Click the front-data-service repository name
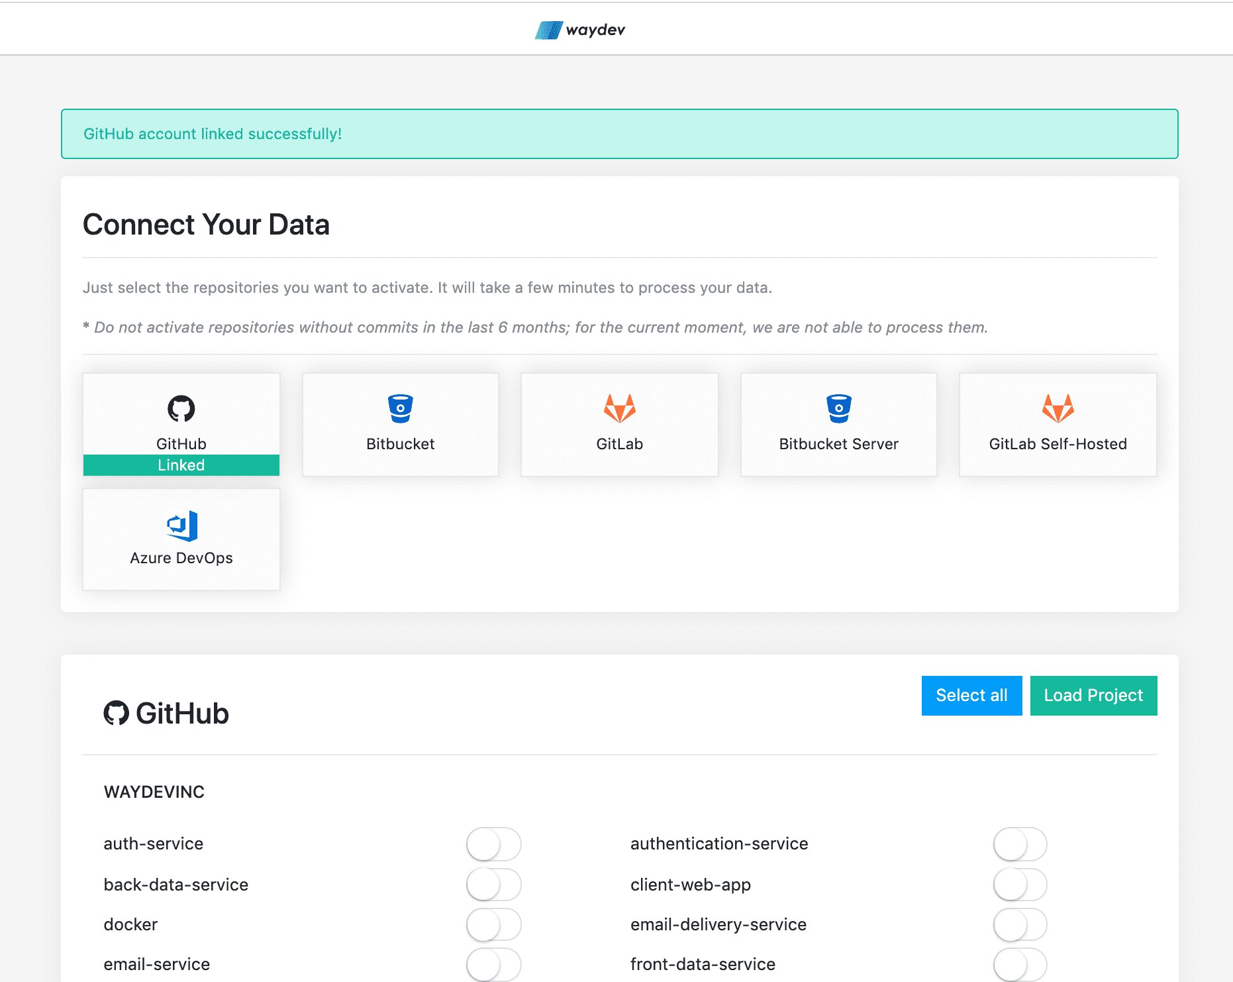Viewport: 1233px width, 982px height. click(x=703, y=964)
